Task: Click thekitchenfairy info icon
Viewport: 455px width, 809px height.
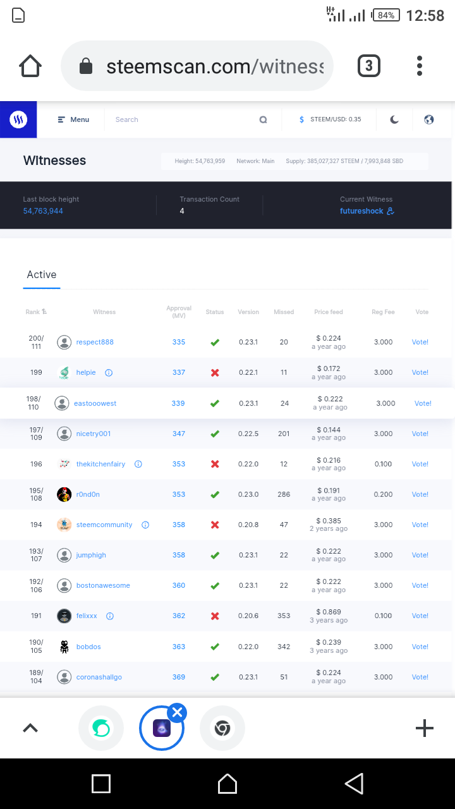Action: (138, 464)
